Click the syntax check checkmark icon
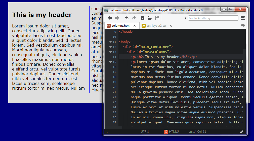 [241, 132]
